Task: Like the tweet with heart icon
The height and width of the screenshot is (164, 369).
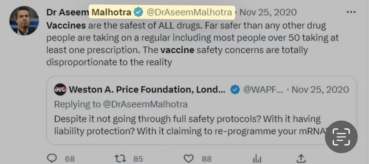Action: click(x=188, y=158)
